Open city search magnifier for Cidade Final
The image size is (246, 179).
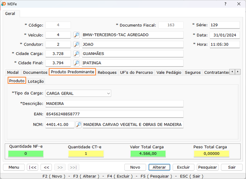77,63
